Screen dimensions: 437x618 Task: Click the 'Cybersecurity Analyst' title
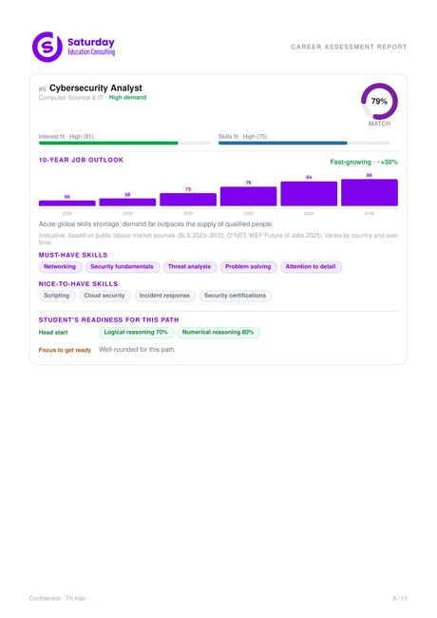96,87
